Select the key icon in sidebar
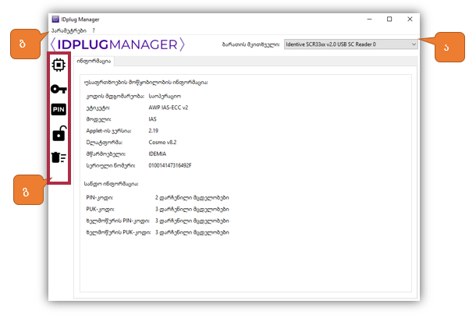 (59, 89)
